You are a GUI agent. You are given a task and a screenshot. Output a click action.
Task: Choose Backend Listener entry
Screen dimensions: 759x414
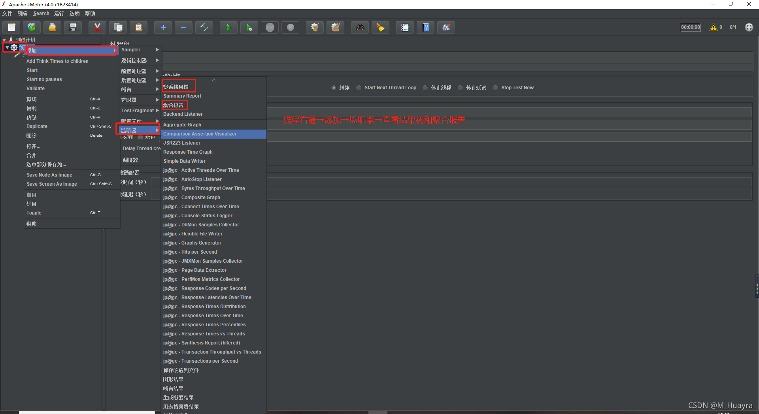(x=213, y=114)
